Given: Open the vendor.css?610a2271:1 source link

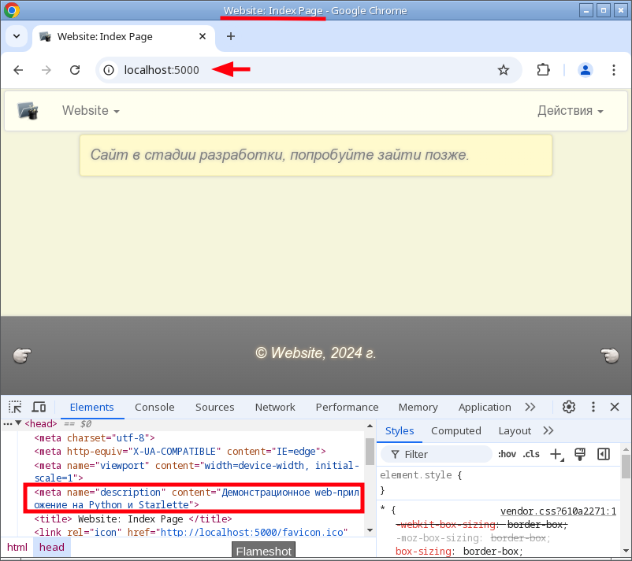Looking at the screenshot, I should [558, 511].
